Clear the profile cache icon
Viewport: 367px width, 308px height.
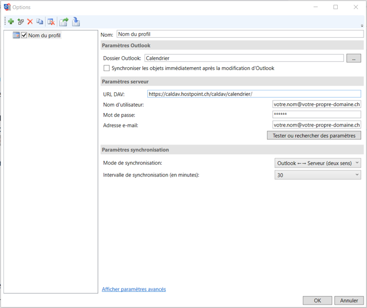coord(51,22)
